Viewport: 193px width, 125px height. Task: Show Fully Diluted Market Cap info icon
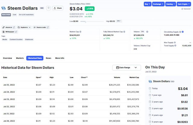(x=124, y=32)
